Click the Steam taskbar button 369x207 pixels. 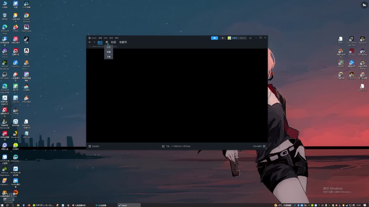pyautogui.click(x=129, y=205)
